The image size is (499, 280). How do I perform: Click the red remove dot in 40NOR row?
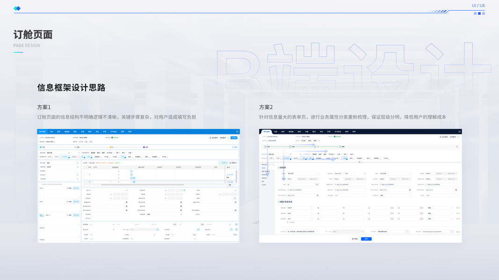point(459,208)
